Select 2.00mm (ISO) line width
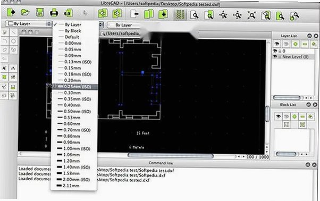Image resolution: width=320 pixels, height=201 pixels. [x=73, y=180]
